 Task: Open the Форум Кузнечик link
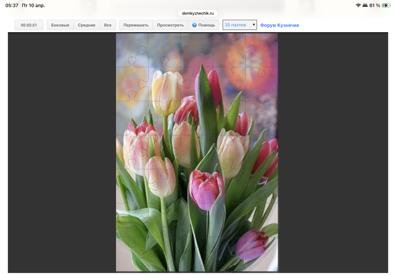279,25
